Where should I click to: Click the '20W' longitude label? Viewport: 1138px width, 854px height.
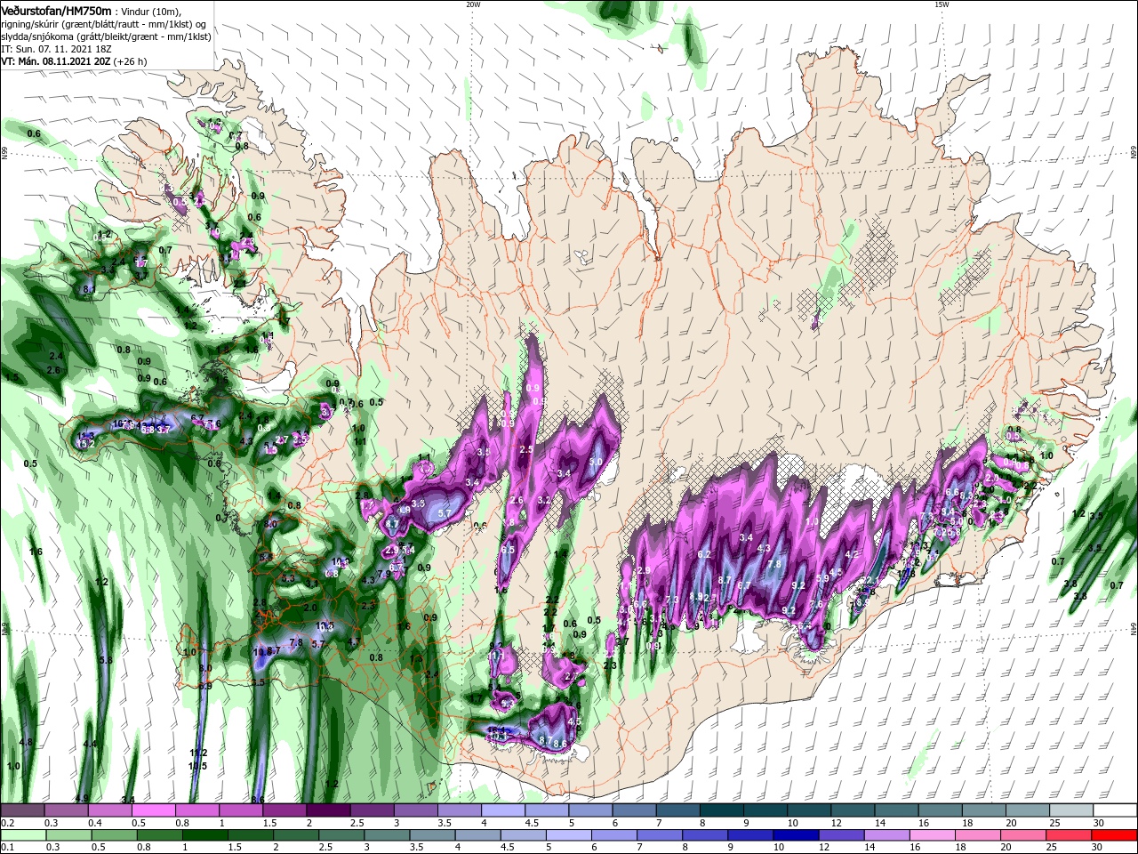click(473, 4)
